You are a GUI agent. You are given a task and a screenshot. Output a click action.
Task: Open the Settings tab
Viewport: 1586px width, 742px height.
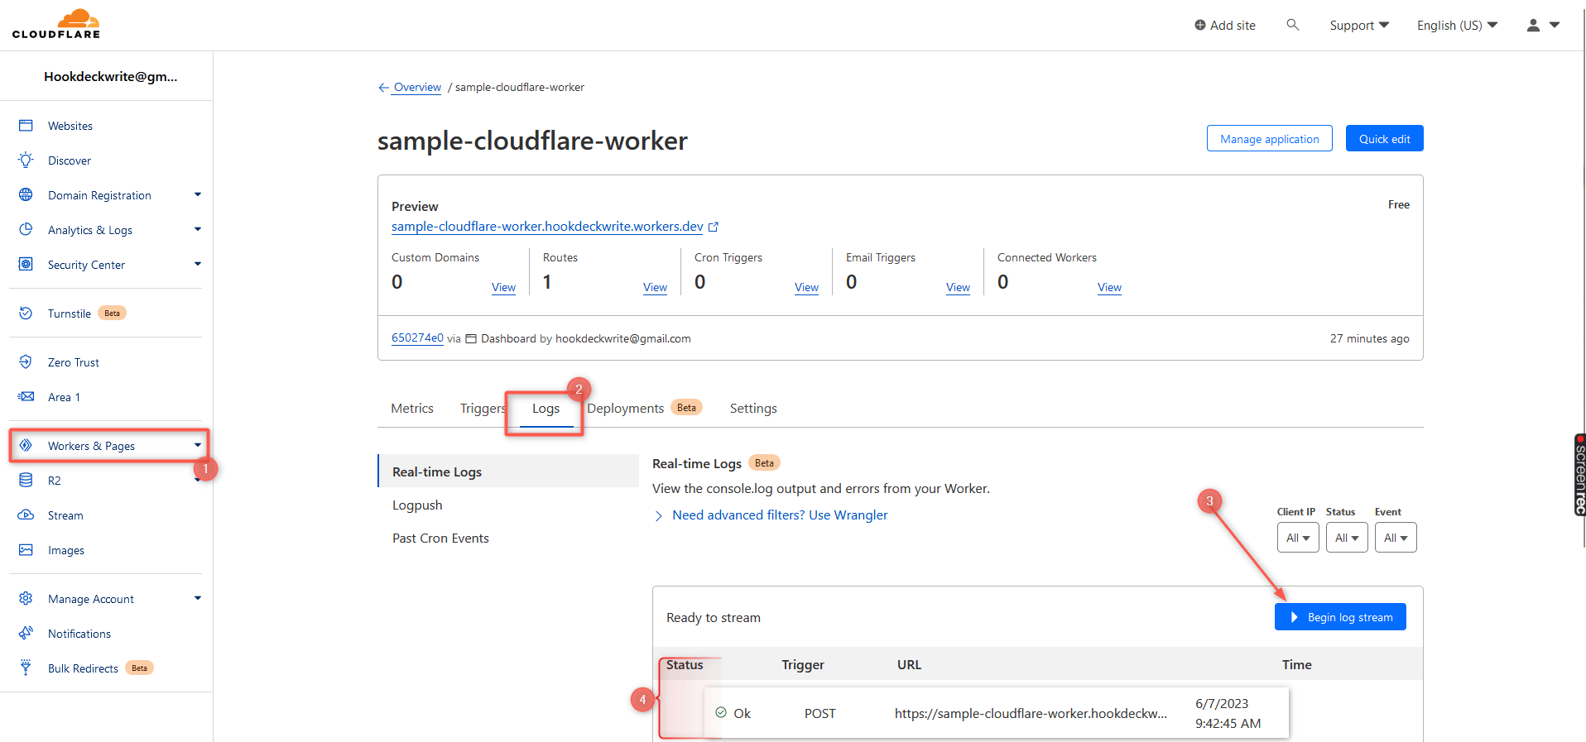[753, 409]
